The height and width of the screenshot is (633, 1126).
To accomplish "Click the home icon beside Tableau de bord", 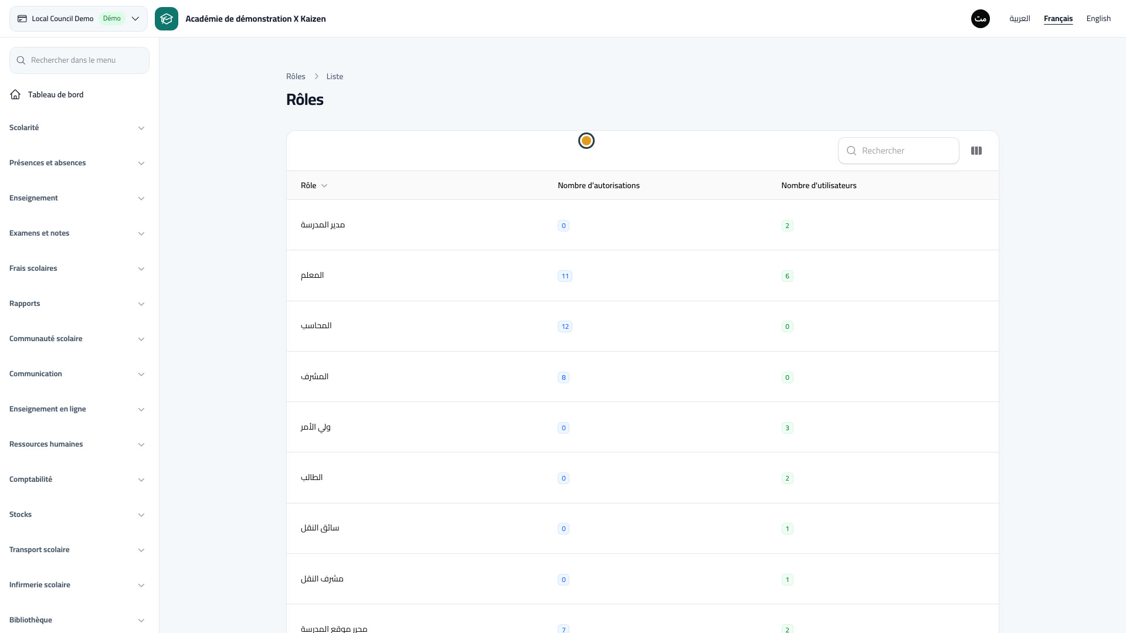I will point(15,94).
